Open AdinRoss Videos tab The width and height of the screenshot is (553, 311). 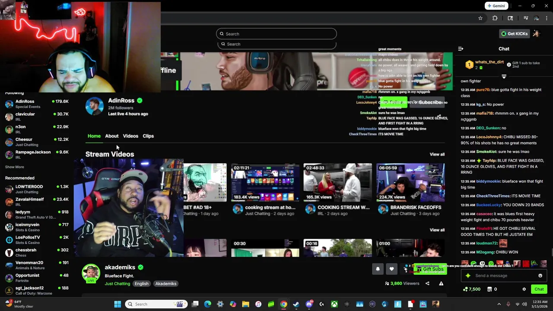pos(130,136)
